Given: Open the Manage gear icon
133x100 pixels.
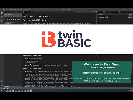Looking at the screenshot, I should click(2, 85).
